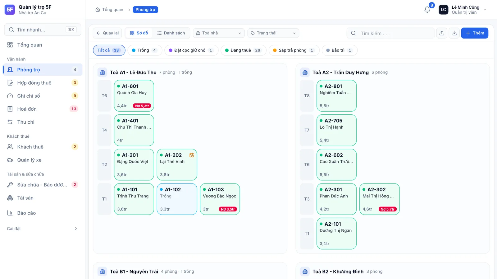Viewport: 497px width, 279px height.
Task: Open Tài sản in sidebar
Action: 43,198
